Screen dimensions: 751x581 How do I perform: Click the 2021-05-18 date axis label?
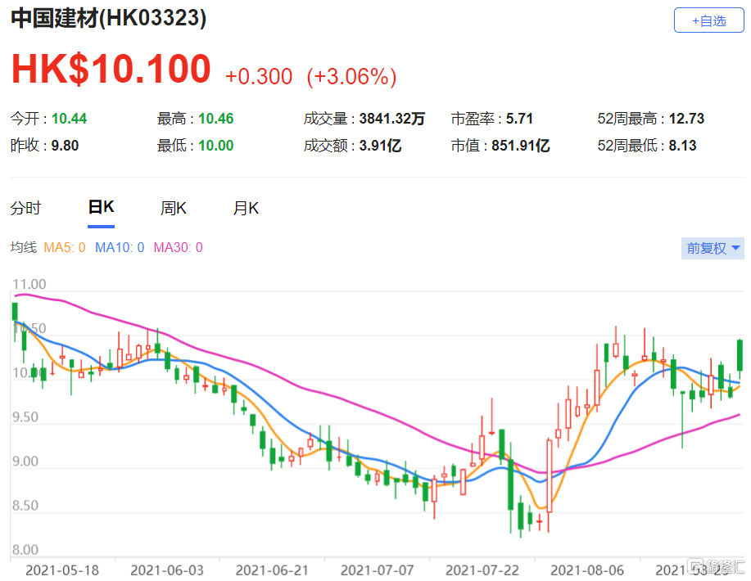point(62,570)
